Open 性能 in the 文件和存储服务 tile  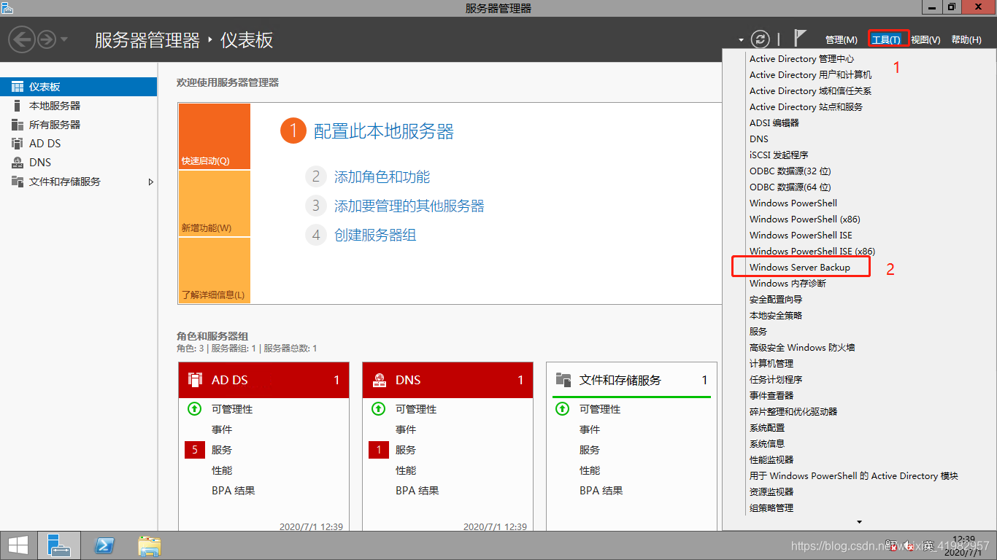pyautogui.click(x=590, y=470)
